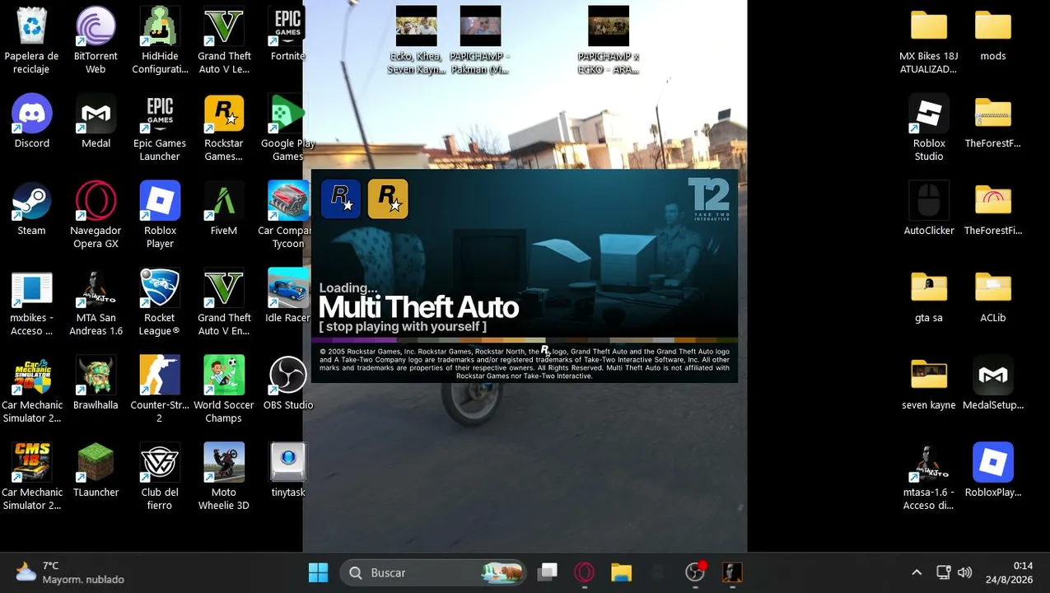Show hidden system tray icons
The image size is (1050, 593).
[x=917, y=572]
